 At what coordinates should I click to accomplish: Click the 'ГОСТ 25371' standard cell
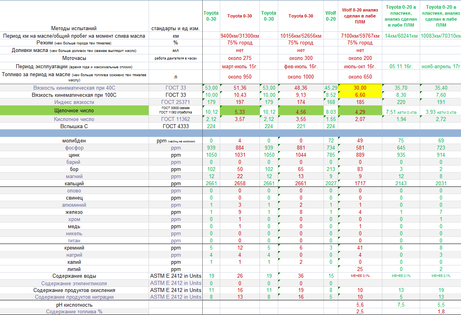click(176, 102)
